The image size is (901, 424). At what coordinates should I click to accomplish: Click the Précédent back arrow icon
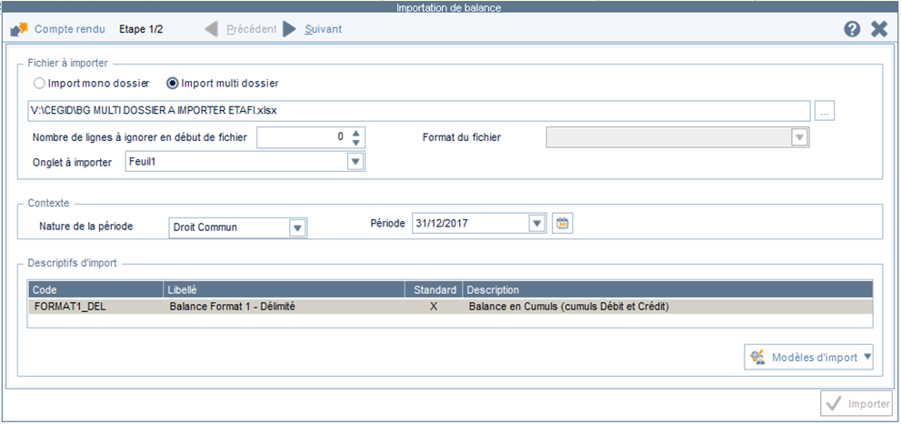pyautogui.click(x=212, y=29)
